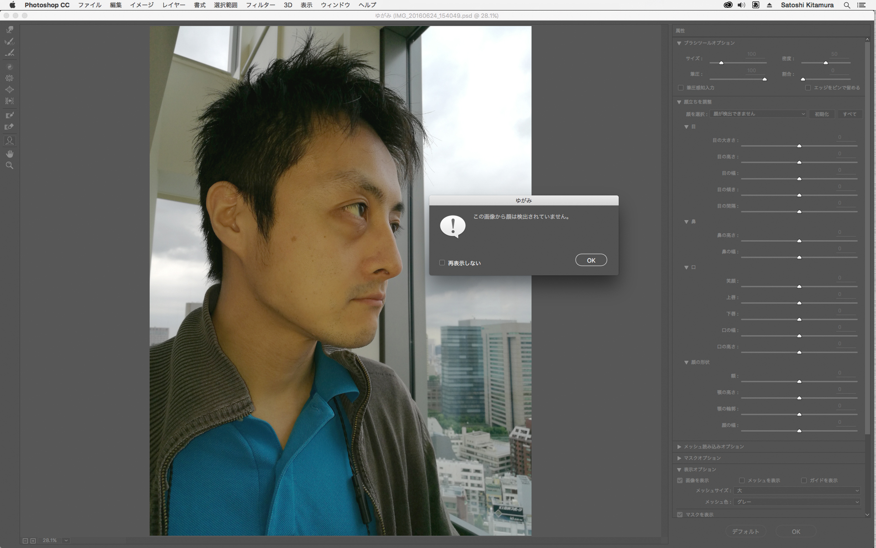This screenshot has width=876, height=548.
Task: Check the 再表示しない checkbox
Action: [x=442, y=263]
